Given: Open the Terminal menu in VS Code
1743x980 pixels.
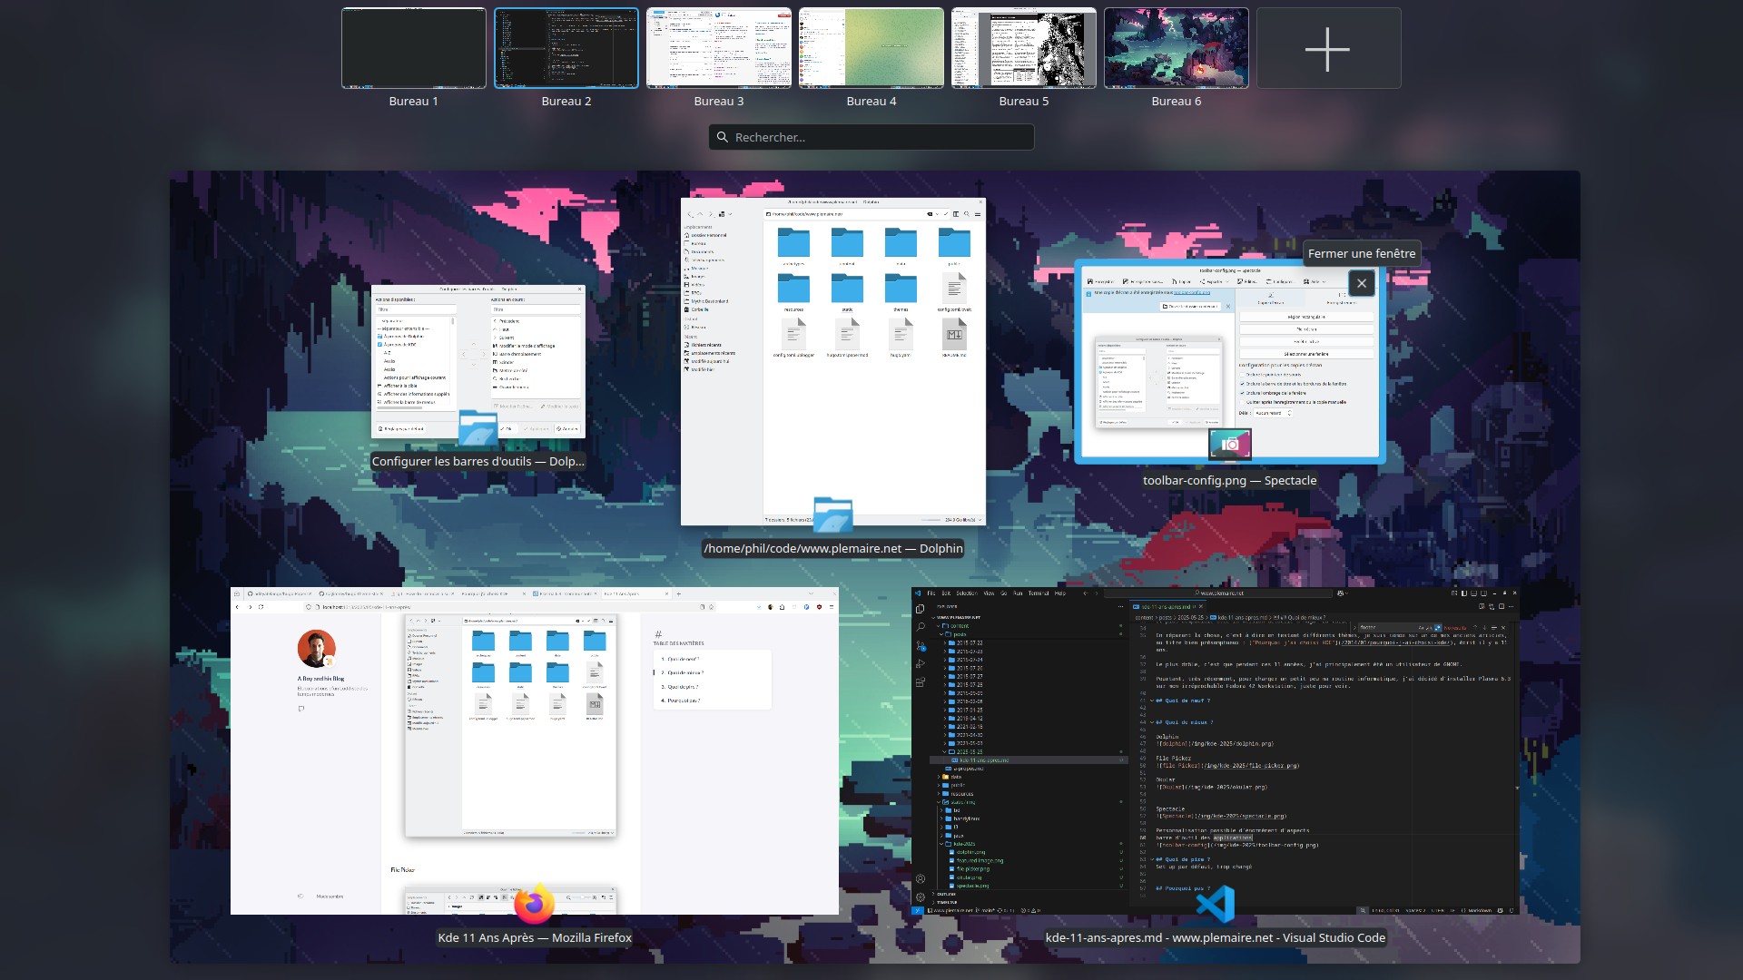Looking at the screenshot, I should click(x=1039, y=593).
